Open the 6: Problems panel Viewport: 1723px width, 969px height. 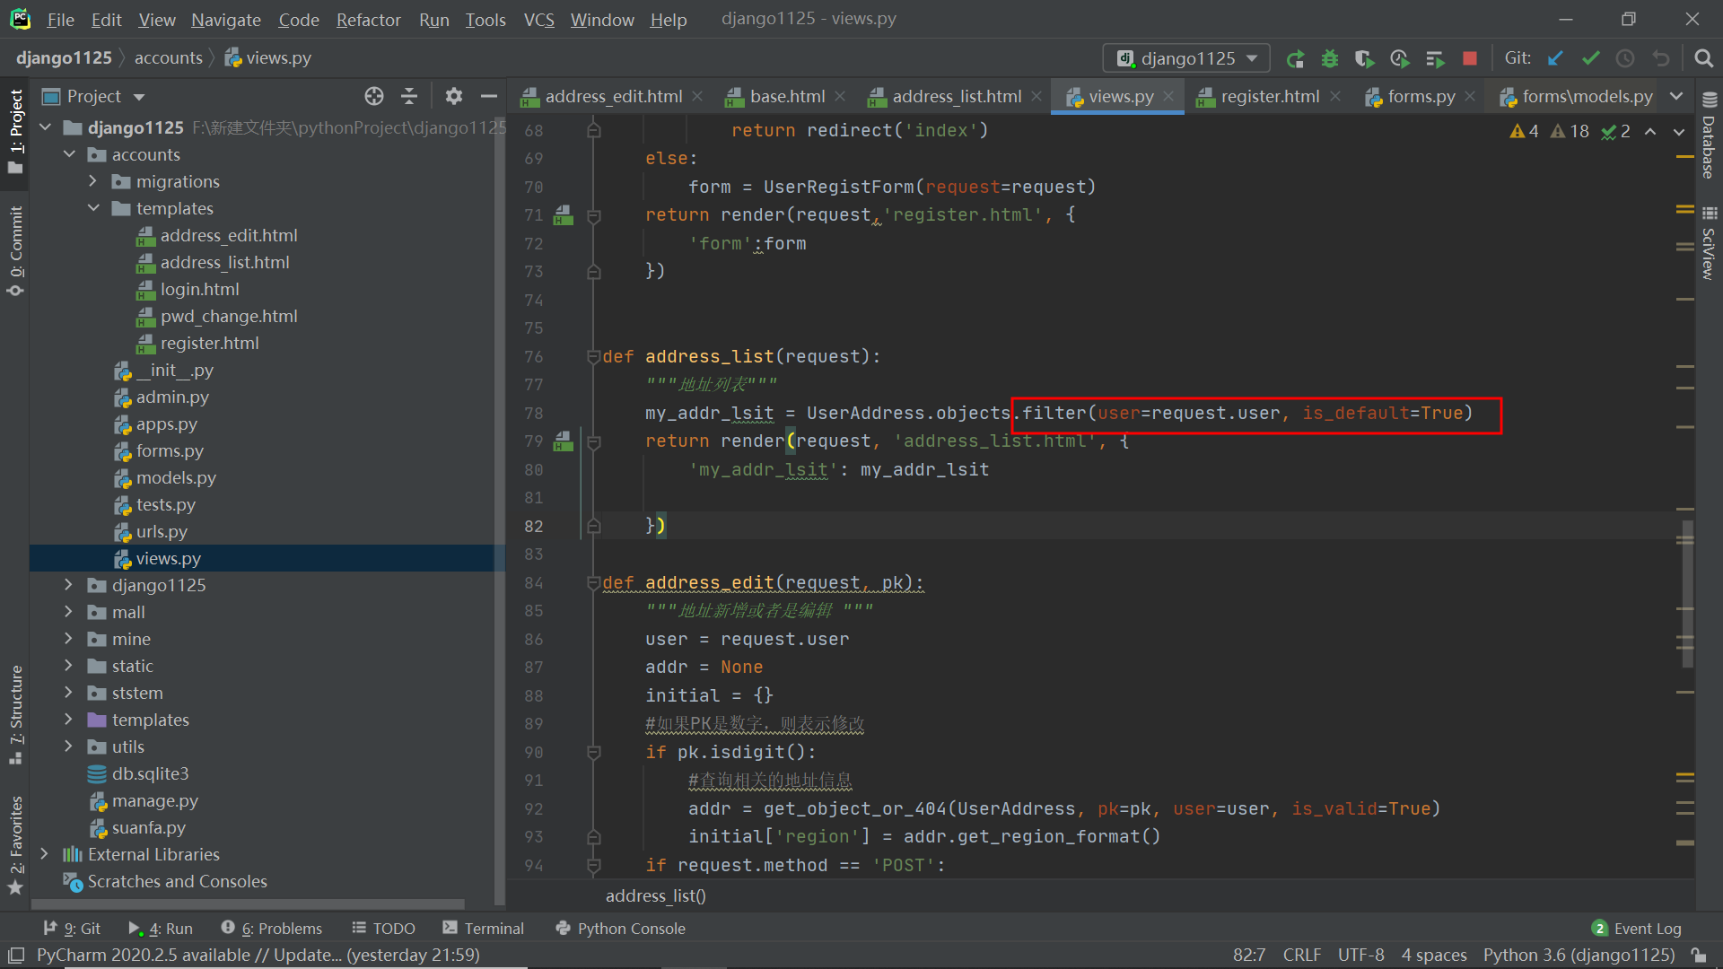point(272,928)
